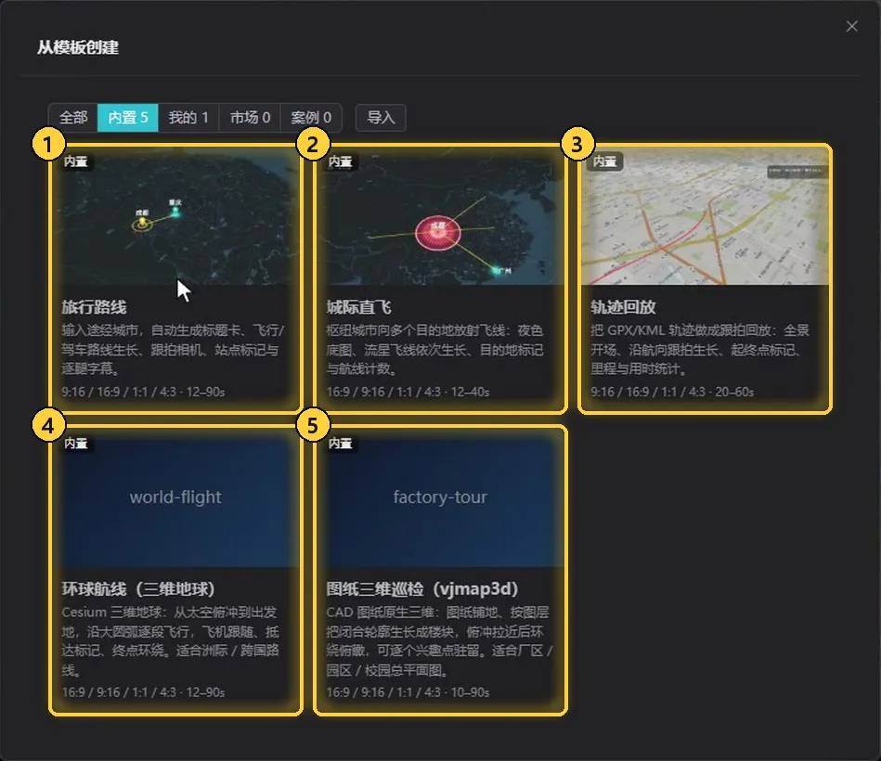Close the 从模板创建 dialog

(x=851, y=26)
